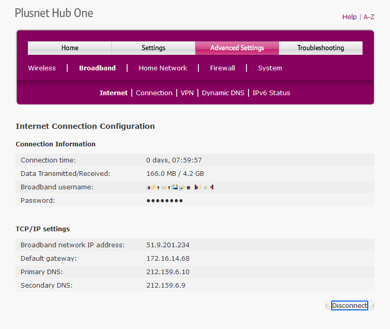
Task: View the IPv6 Status page
Action: (x=271, y=93)
